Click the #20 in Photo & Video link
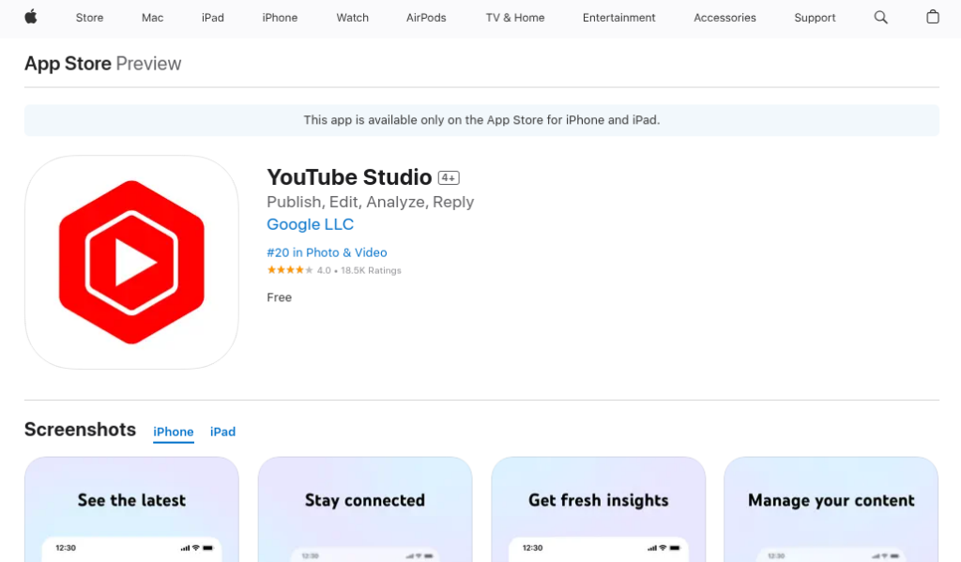The width and height of the screenshot is (961, 562). [x=327, y=251]
